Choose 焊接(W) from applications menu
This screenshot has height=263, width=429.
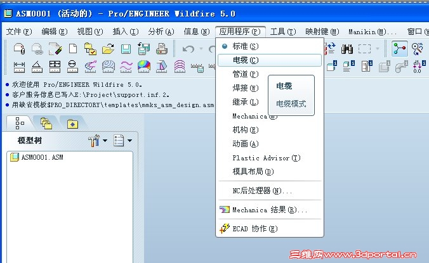245,88
